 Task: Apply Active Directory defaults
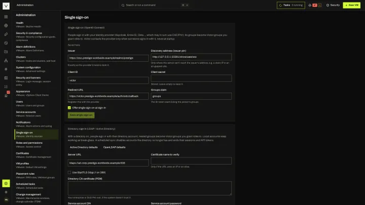[x=84, y=147]
